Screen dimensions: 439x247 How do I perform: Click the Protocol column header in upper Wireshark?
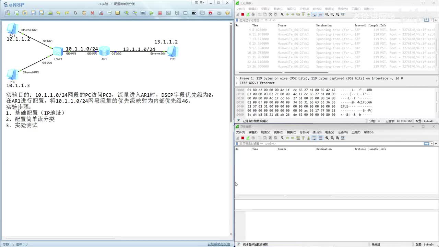pyautogui.click(x=360, y=25)
